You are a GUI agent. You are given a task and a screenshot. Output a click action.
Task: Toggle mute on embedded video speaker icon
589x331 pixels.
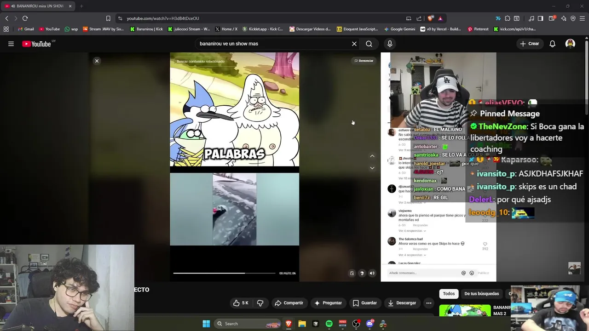coord(372,273)
